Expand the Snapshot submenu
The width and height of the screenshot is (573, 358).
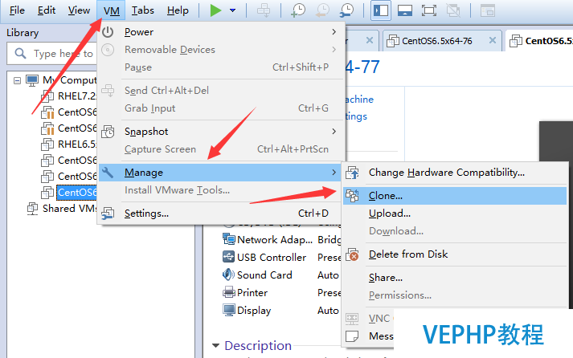pyautogui.click(x=222, y=132)
